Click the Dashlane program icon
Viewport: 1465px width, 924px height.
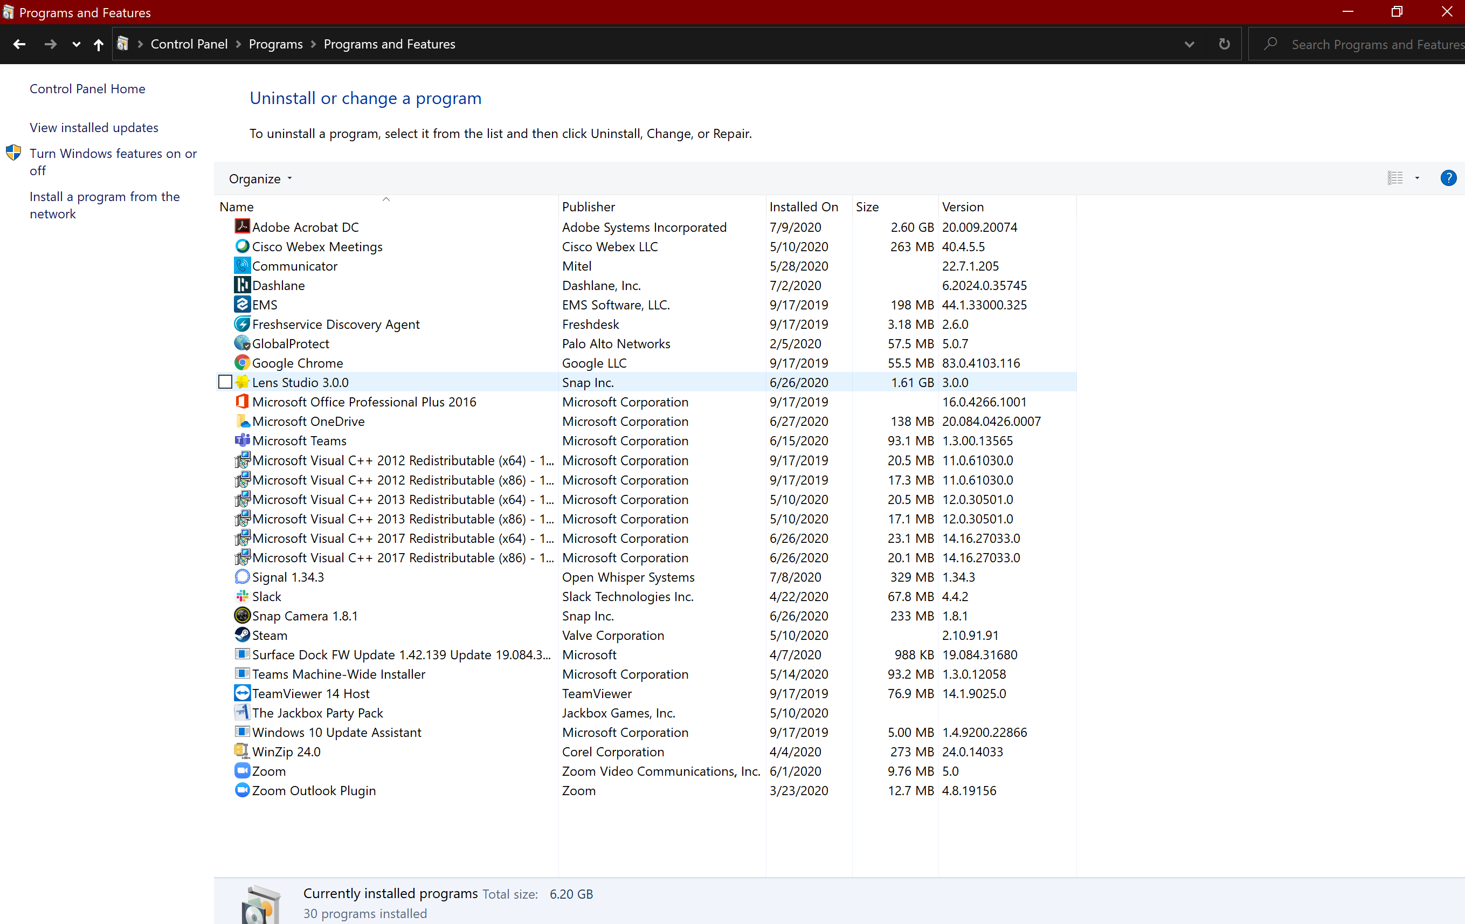pos(241,285)
